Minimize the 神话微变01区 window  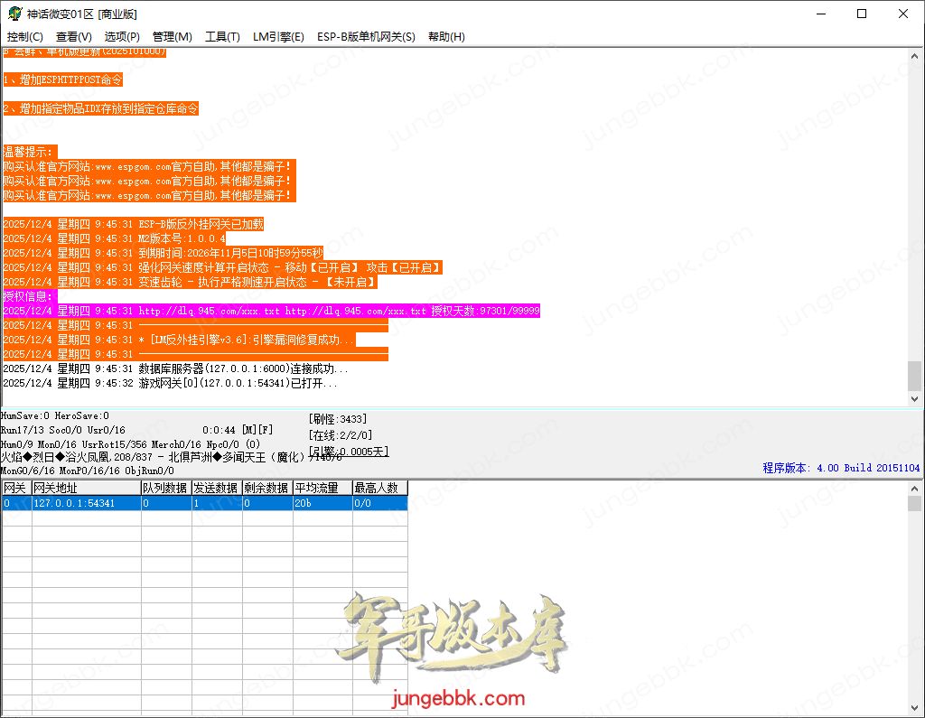(819, 14)
